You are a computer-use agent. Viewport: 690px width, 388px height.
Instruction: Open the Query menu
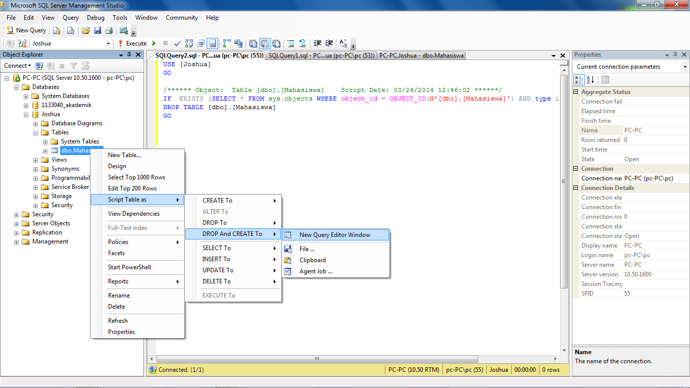[70, 17]
